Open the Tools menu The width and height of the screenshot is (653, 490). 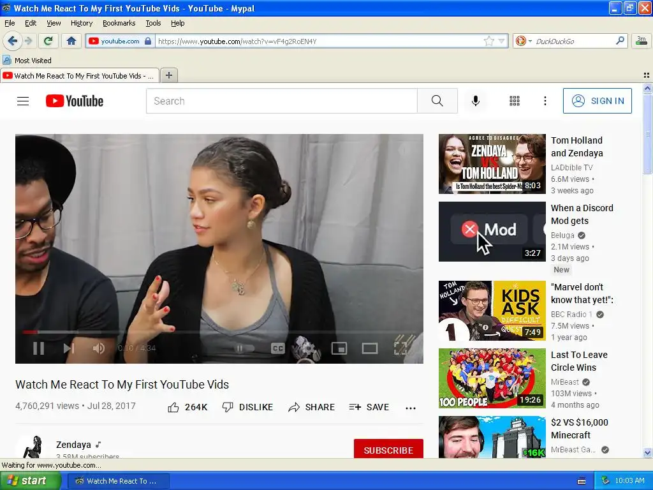[153, 23]
